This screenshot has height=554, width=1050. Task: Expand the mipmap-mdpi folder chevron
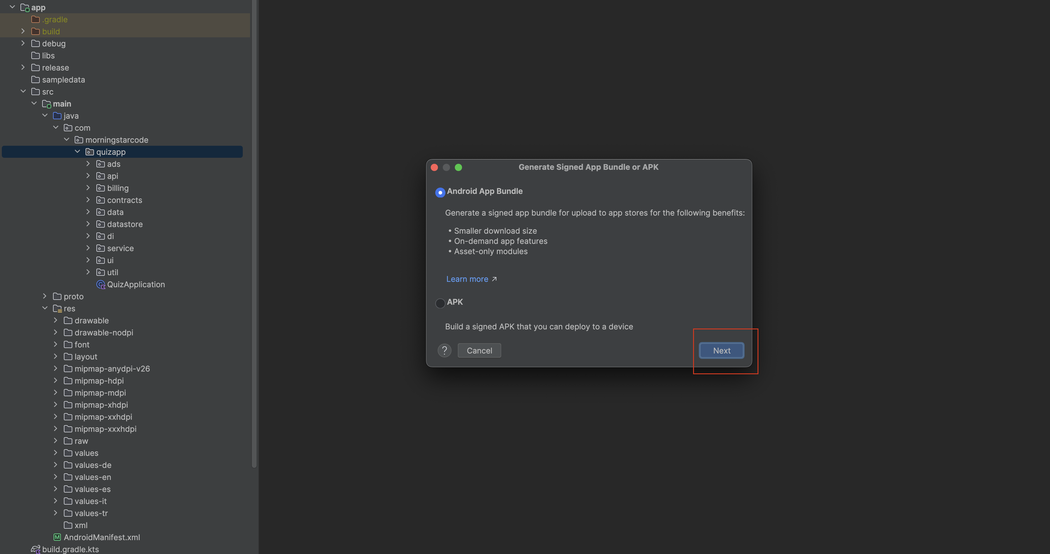pos(56,392)
